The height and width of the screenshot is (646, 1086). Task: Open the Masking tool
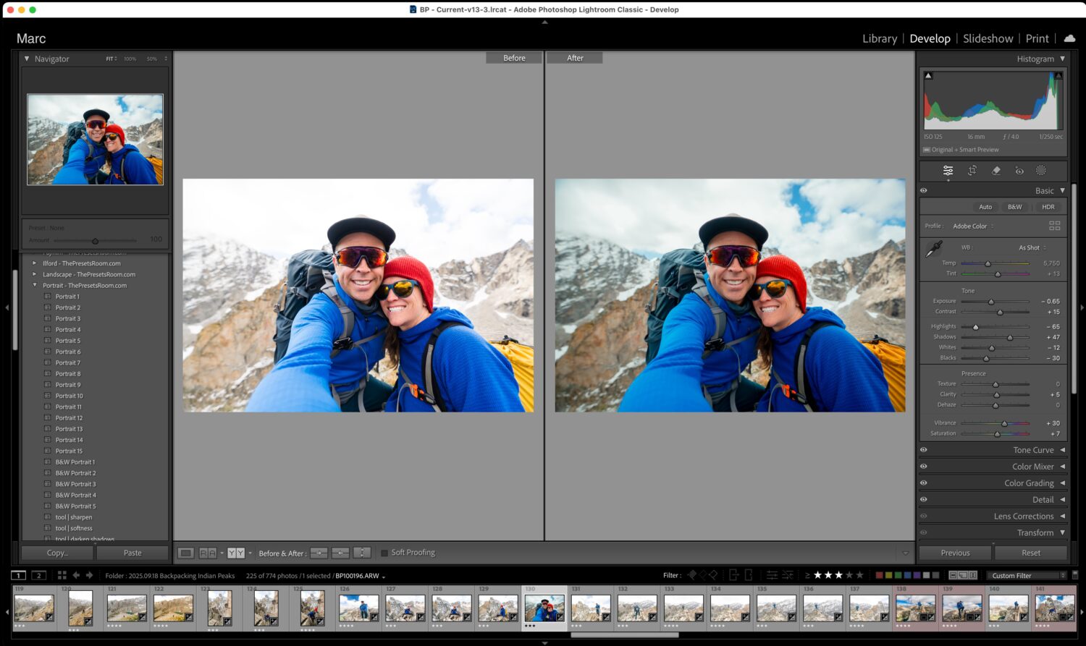[x=1041, y=171]
